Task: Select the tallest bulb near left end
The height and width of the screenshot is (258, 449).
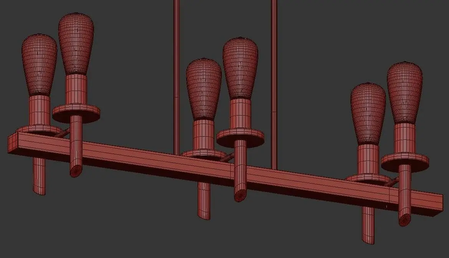Action: coord(76,43)
